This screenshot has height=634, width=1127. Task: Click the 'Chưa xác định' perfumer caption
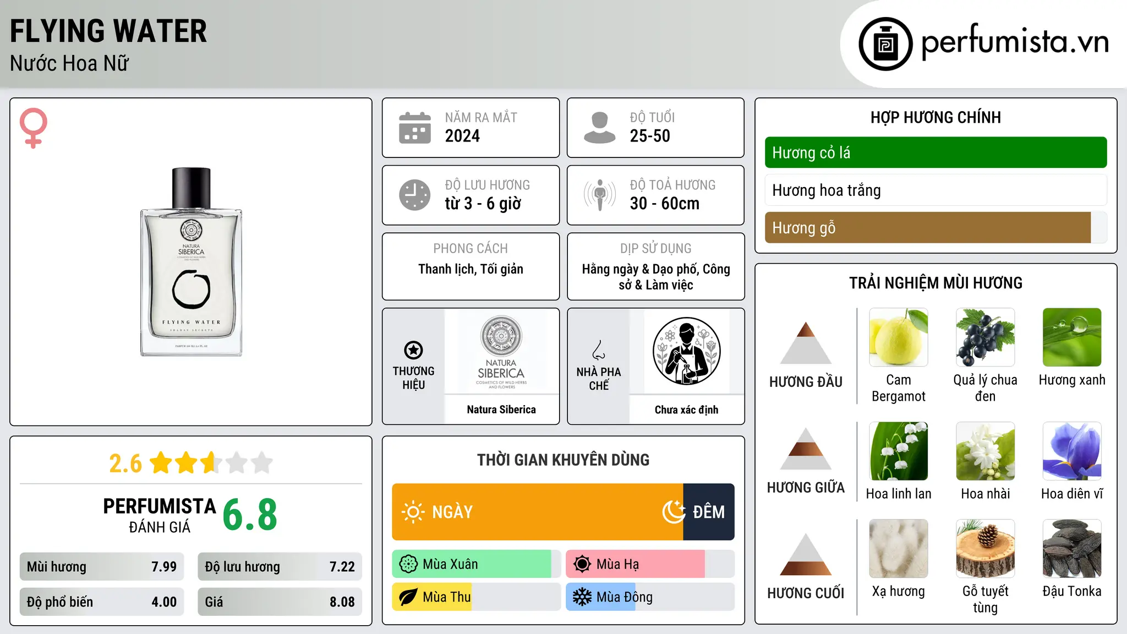pyautogui.click(x=686, y=409)
